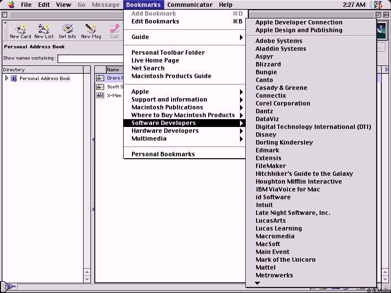Click the Name column header
Screen dimensions: 391x293
(x=115, y=70)
